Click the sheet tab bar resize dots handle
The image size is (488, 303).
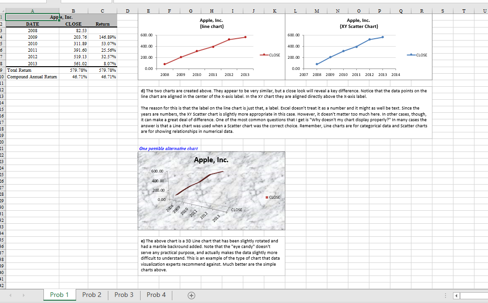[446, 296]
